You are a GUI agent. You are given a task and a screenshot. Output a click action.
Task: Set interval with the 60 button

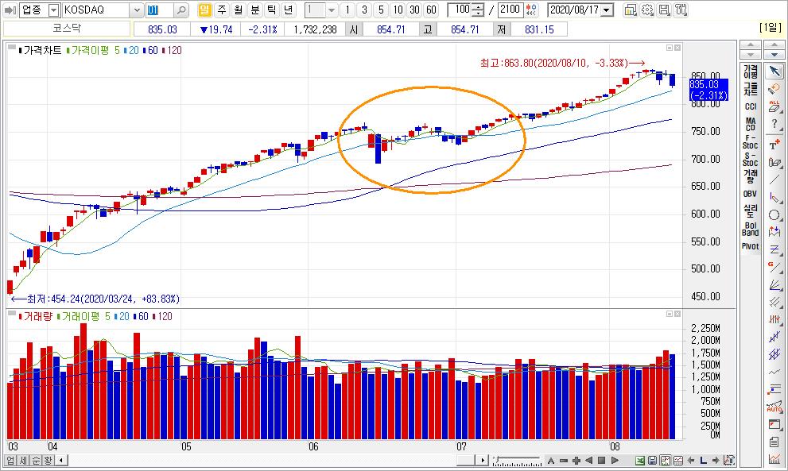click(431, 10)
